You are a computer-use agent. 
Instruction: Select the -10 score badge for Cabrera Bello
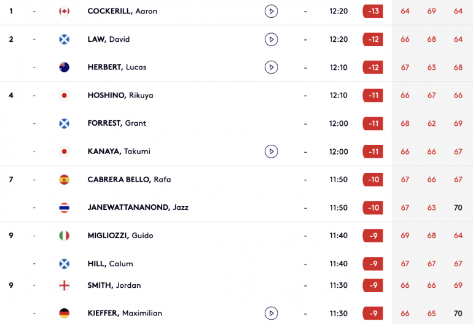coord(373,179)
